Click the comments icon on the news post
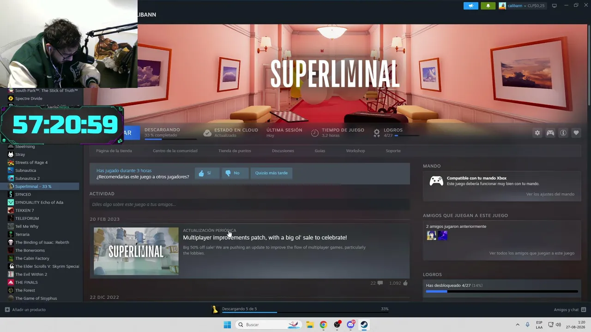This screenshot has width=591, height=332. [x=380, y=283]
